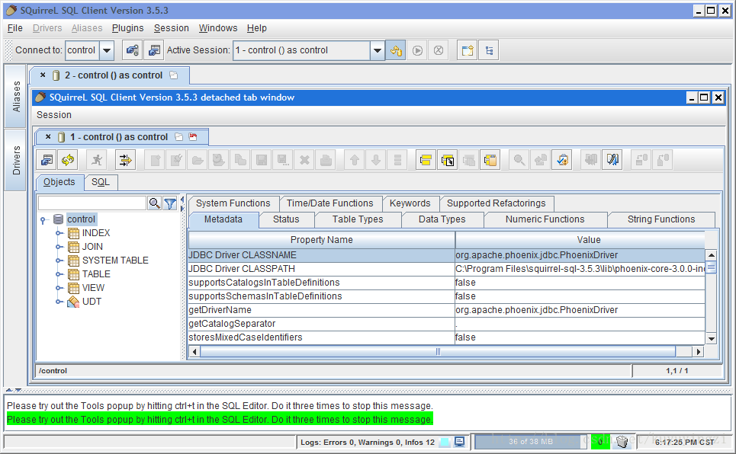Click the small window icon on tab 2
The image size is (736, 454).
(x=174, y=75)
